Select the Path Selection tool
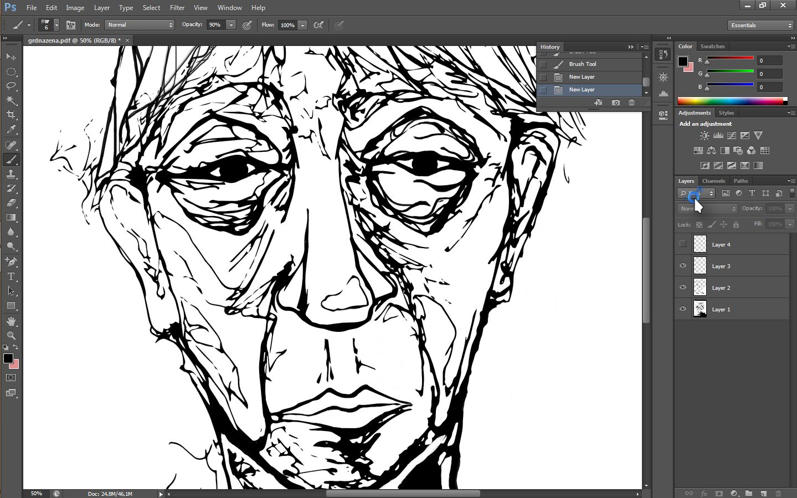The width and height of the screenshot is (797, 498). (x=11, y=290)
